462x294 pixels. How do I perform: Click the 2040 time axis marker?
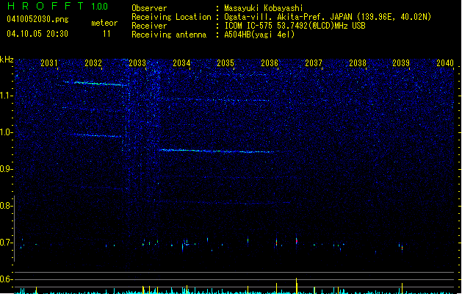tap(445, 62)
